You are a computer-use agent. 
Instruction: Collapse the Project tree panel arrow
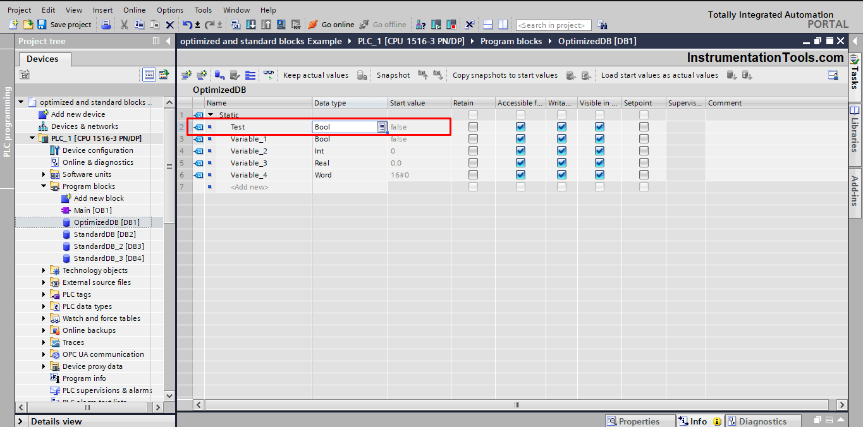[168, 41]
